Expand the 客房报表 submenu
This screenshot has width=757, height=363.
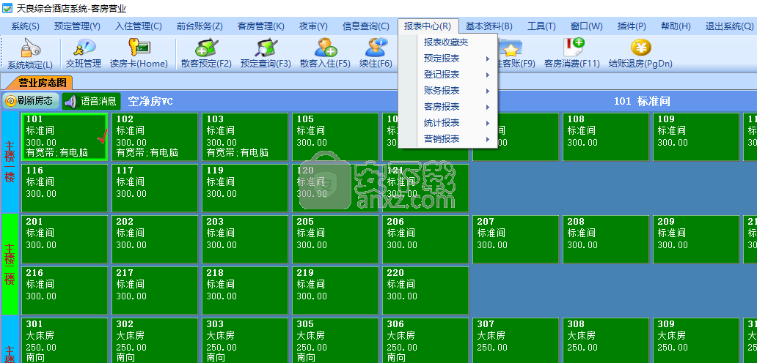447,107
